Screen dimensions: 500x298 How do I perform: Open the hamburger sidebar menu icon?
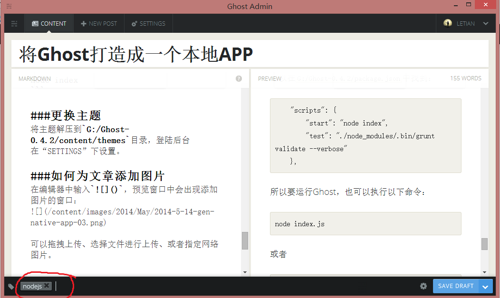click(x=14, y=24)
